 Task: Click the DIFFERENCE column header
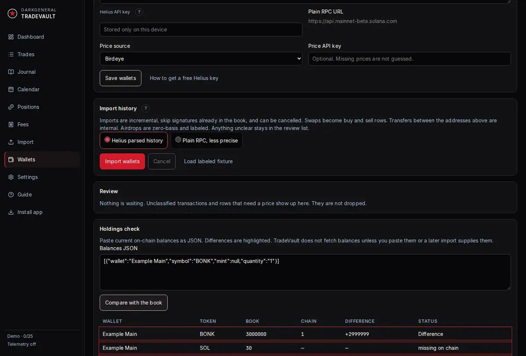click(360, 321)
